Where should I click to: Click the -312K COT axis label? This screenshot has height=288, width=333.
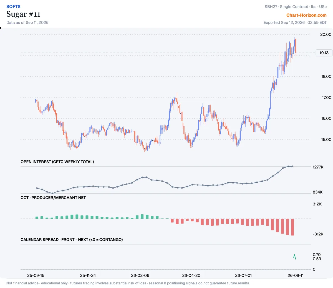click(318, 234)
